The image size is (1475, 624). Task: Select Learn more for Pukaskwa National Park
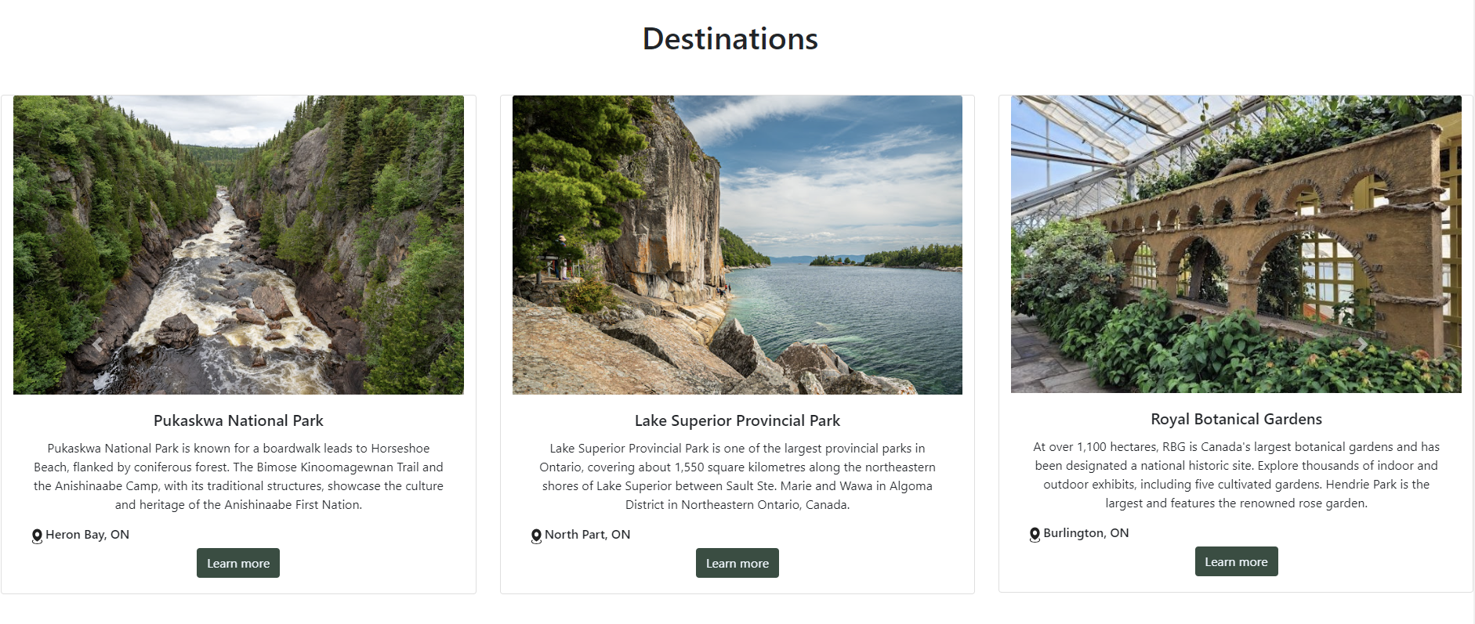237,563
